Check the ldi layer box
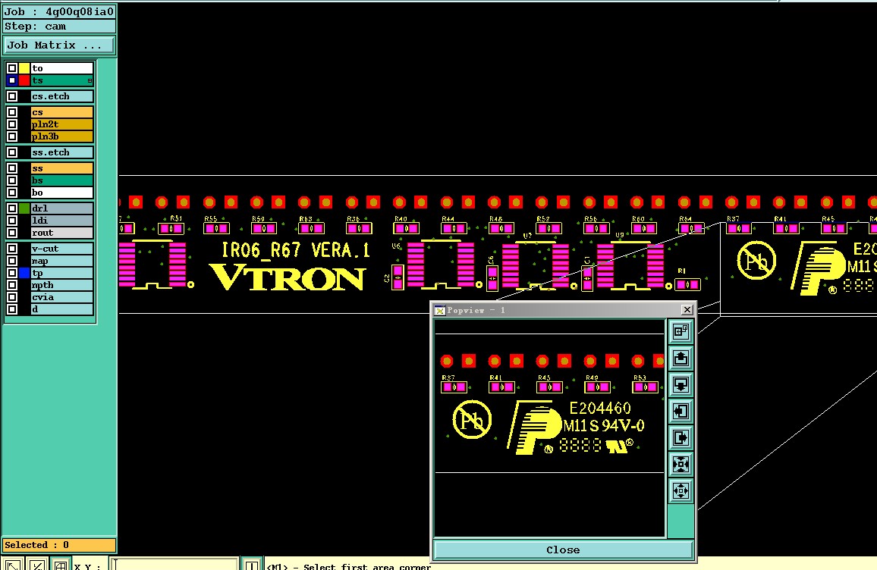Viewport: 877px width, 570px height. pyautogui.click(x=12, y=220)
